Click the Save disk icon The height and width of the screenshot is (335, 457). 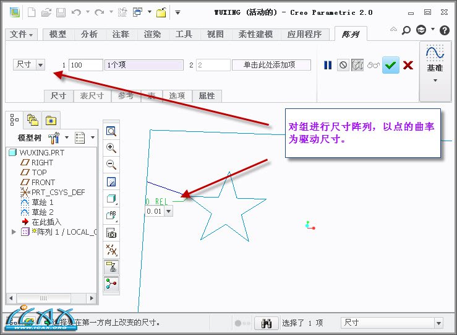pyautogui.click(x=61, y=12)
